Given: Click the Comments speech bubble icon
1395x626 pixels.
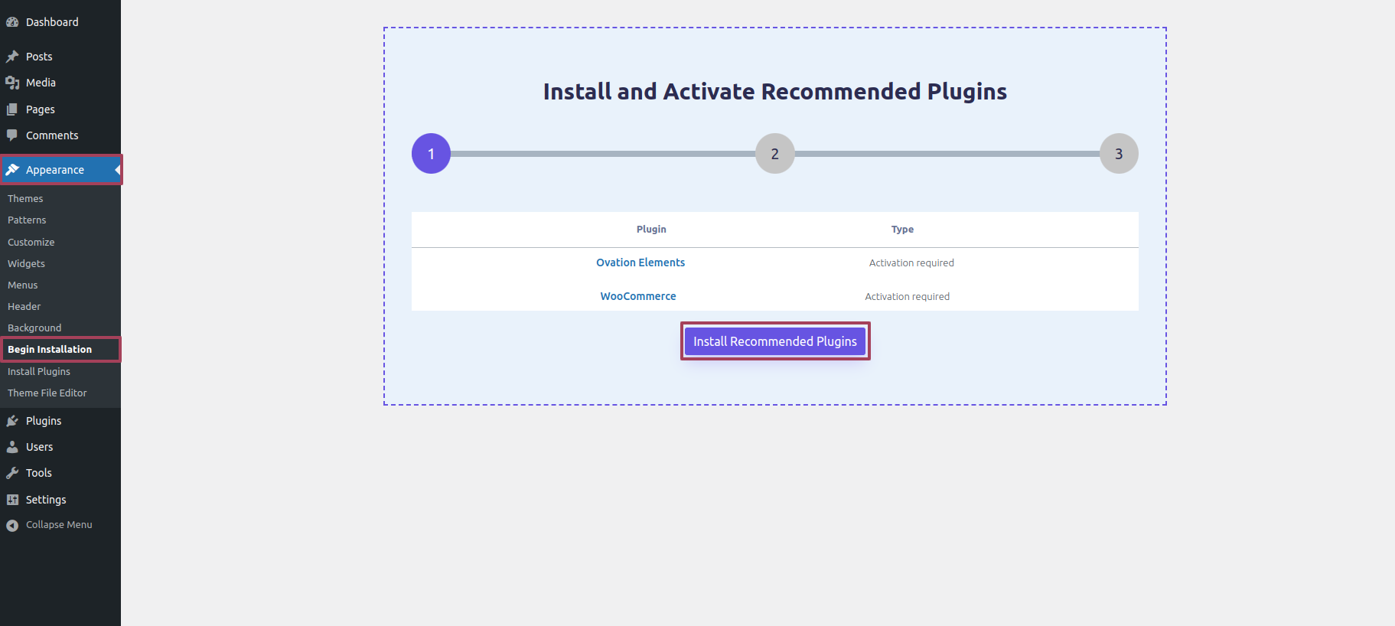Looking at the screenshot, I should click(12, 135).
